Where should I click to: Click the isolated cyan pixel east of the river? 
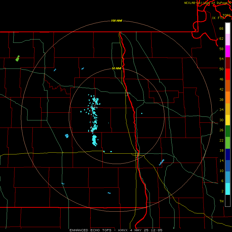142,113
